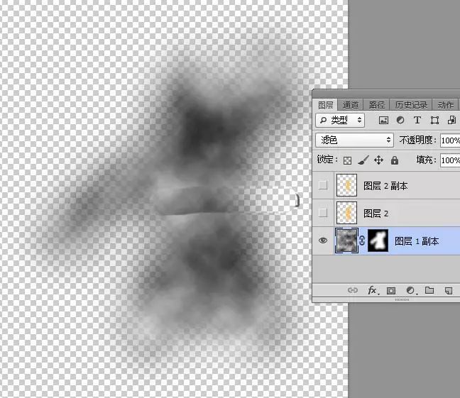Image resolution: width=460 pixels, height=398 pixels.
Task: Open create adjustment layer menu
Action: 410,290
